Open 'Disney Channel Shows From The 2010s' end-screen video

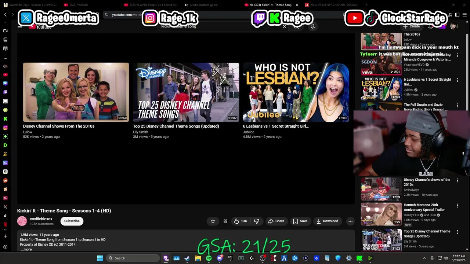76,92
